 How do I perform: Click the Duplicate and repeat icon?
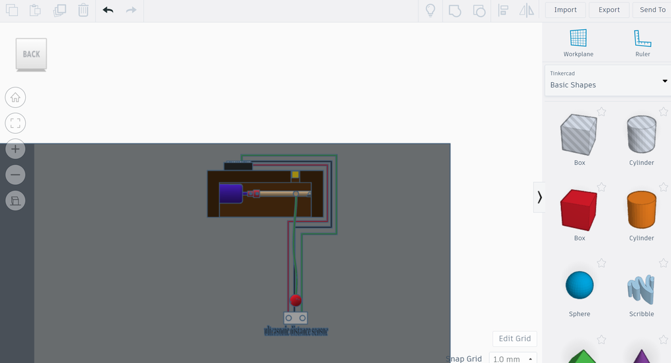pyautogui.click(x=60, y=10)
